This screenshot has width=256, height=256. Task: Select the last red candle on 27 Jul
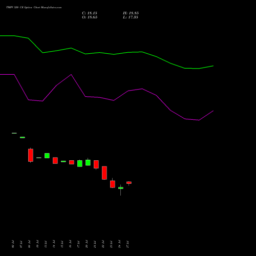129,183
